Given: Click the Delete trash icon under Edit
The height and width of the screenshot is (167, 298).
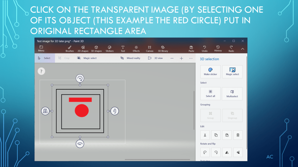Looking at the screenshot, I should click(x=238, y=135).
